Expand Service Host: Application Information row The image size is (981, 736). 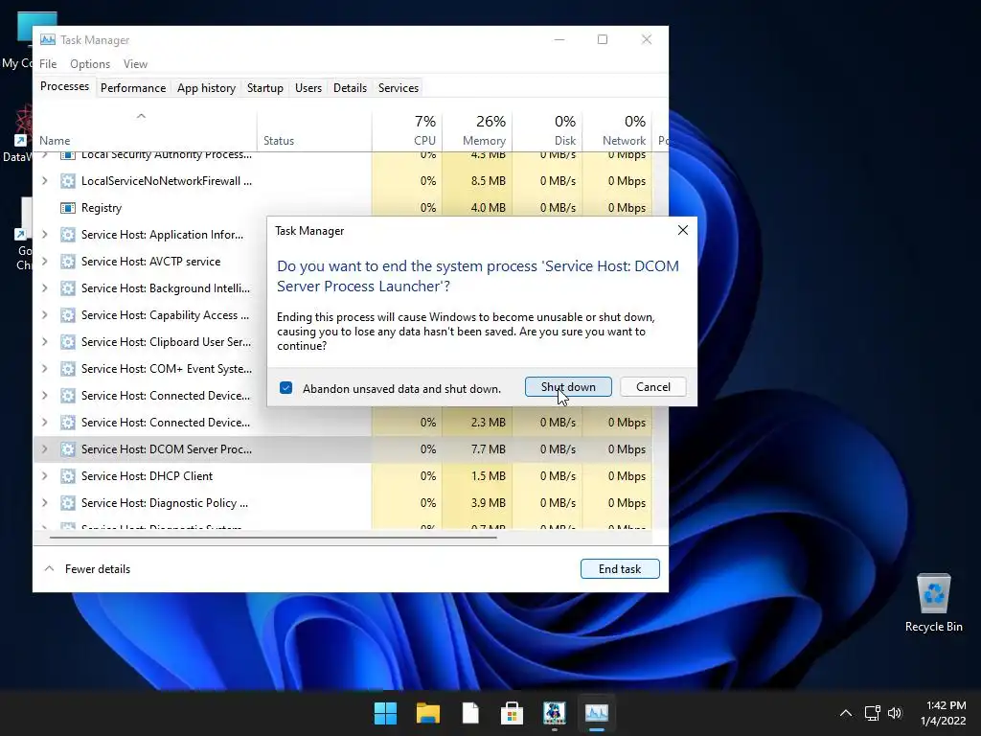[44, 235]
